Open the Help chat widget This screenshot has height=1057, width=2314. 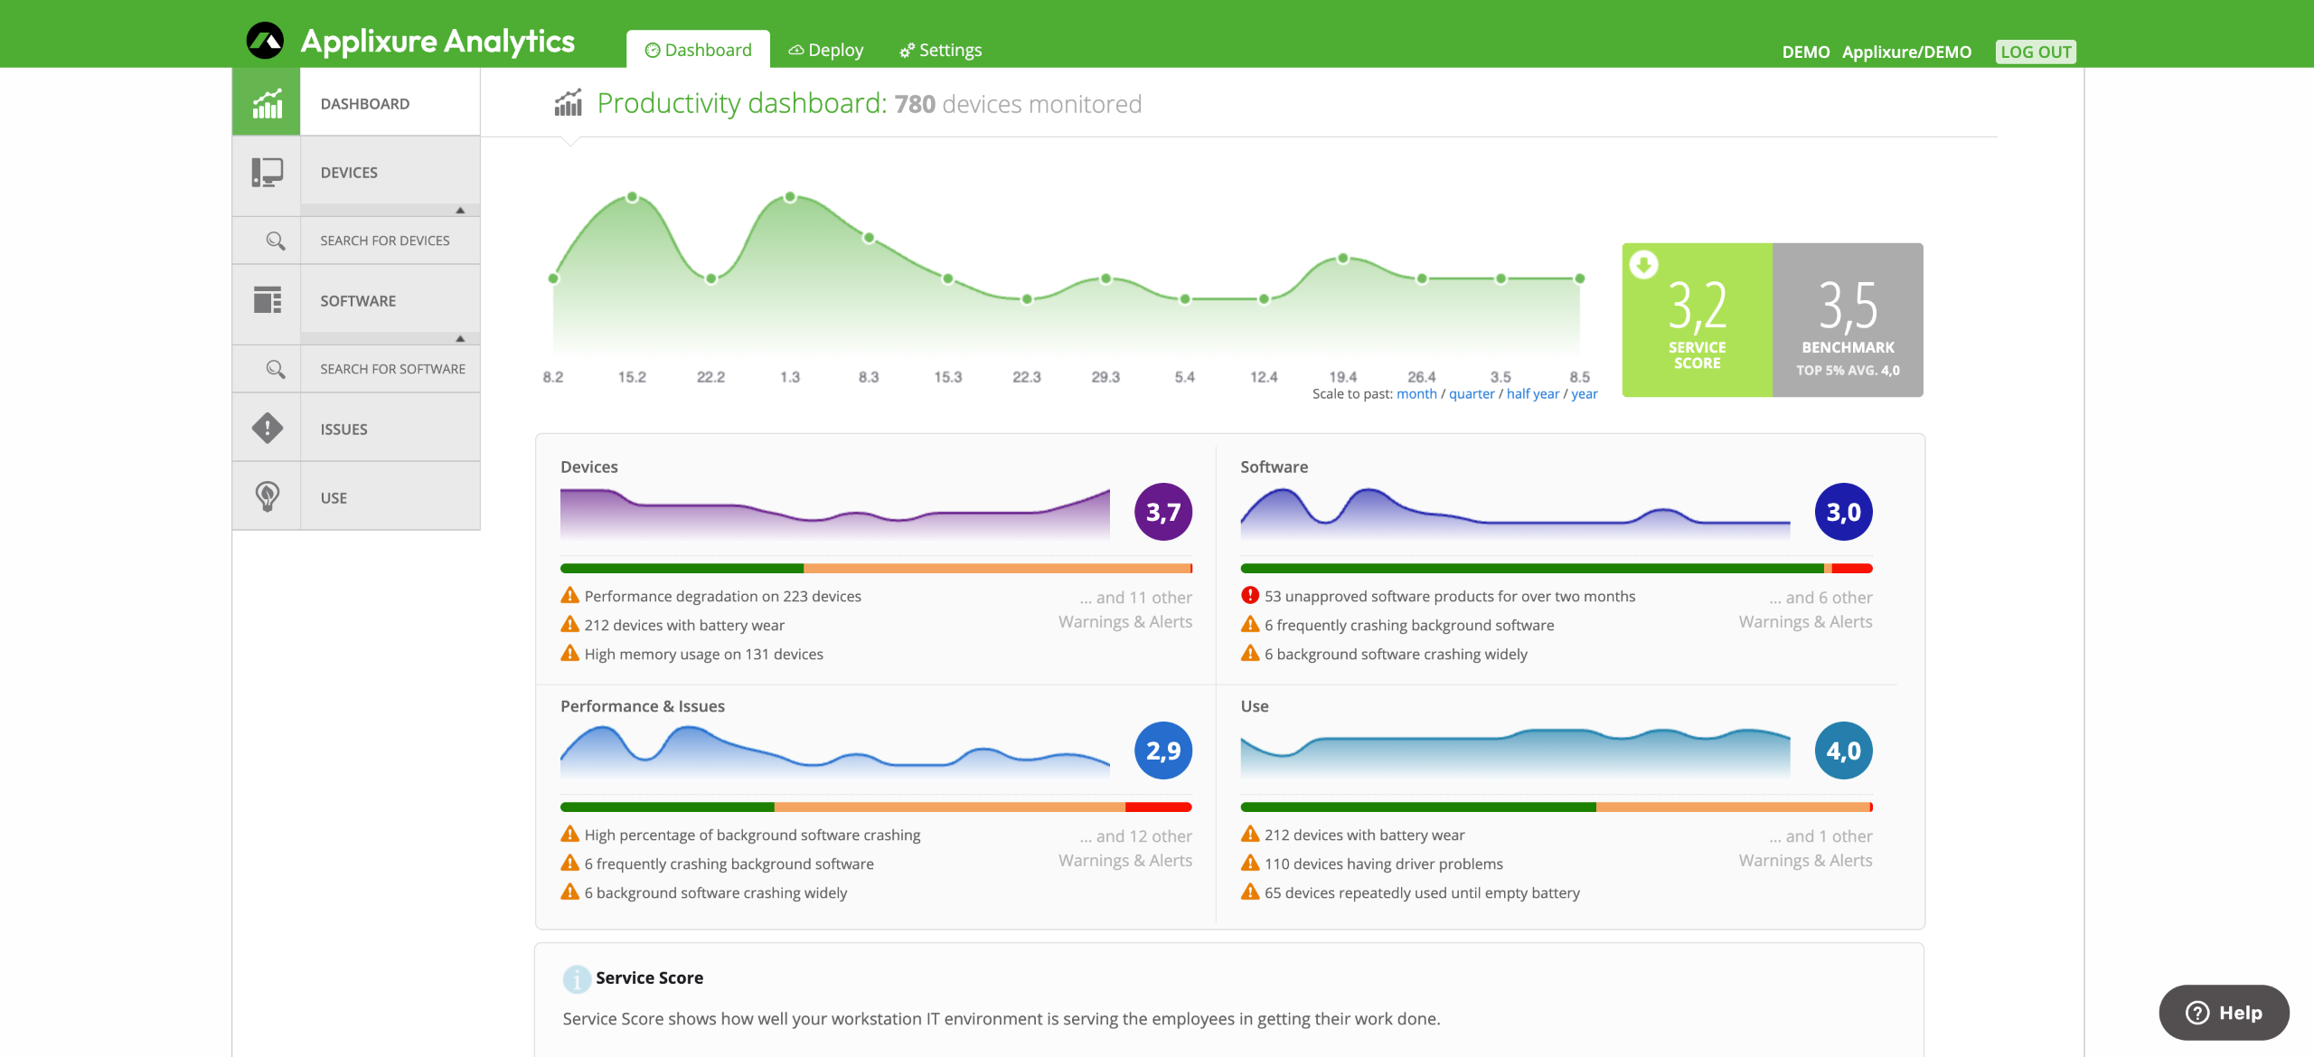pos(2224,1013)
